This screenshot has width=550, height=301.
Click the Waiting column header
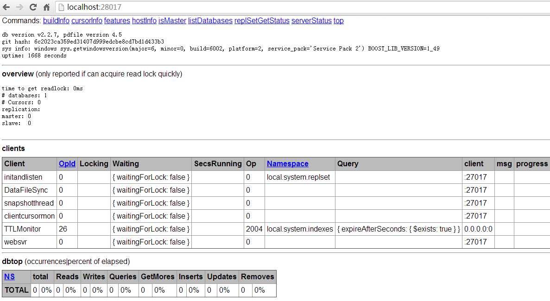click(x=151, y=163)
